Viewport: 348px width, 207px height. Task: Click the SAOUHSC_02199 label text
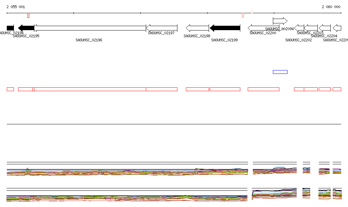coord(224,40)
